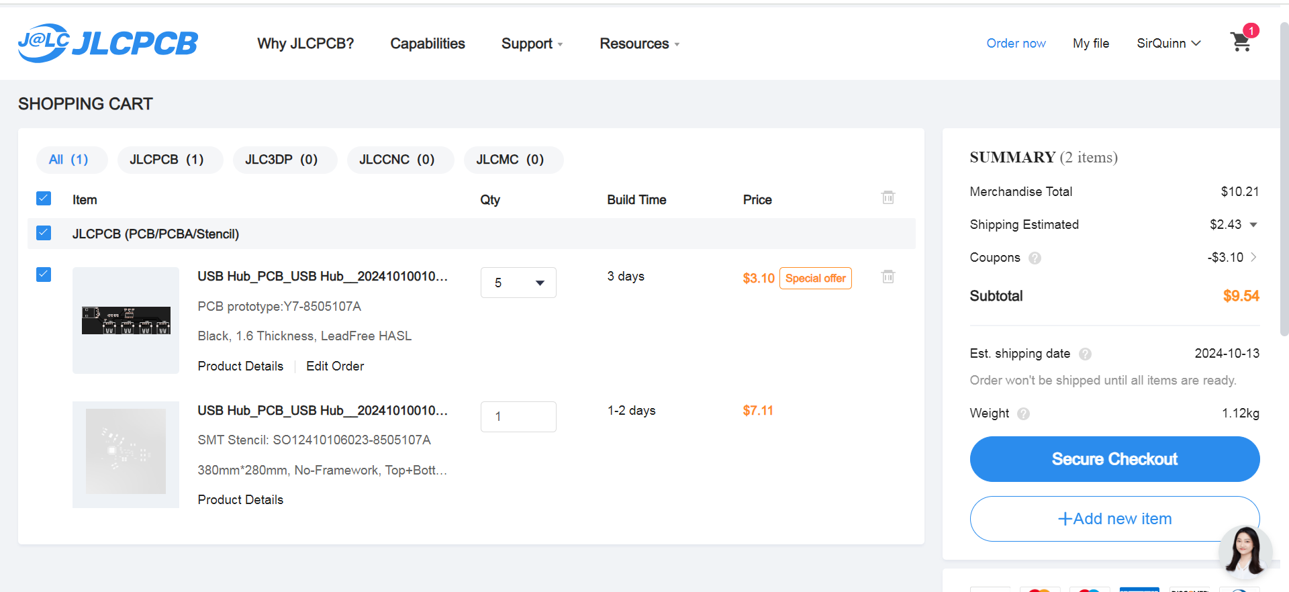
Task: Delete the USB Hub PCB prototype item
Action: (888, 277)
